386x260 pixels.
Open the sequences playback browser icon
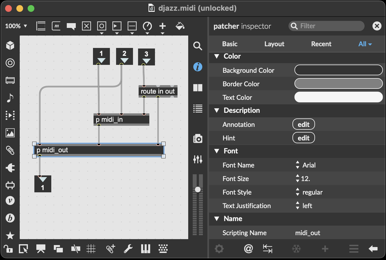(x=10, y=115)
